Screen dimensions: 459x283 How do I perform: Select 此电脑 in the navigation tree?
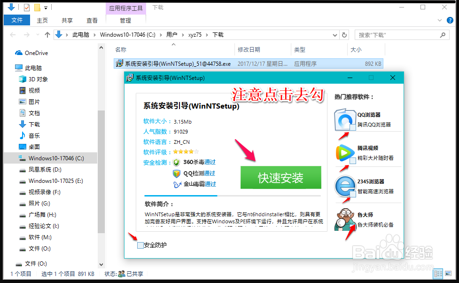coord(28,68)
